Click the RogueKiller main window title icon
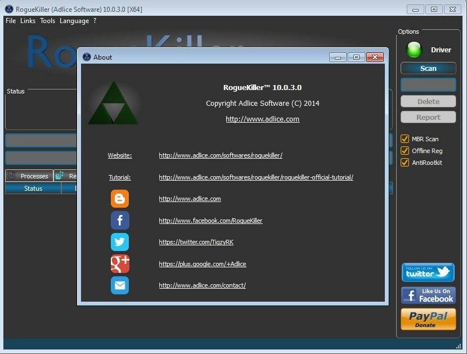 tap(9, 9)
